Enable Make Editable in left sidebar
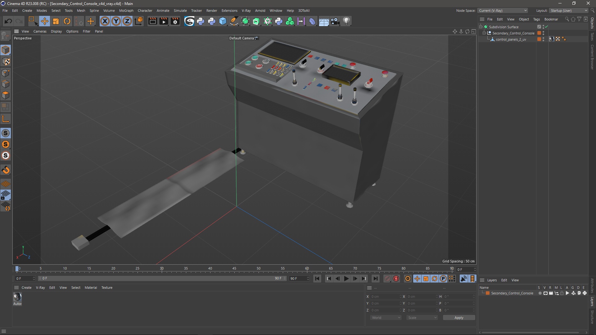Screen dimensions: 596x335 pos(6,36)
